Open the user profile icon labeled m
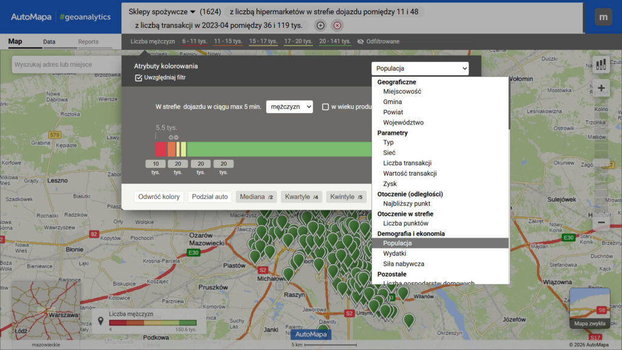 [x=603, y=17]
